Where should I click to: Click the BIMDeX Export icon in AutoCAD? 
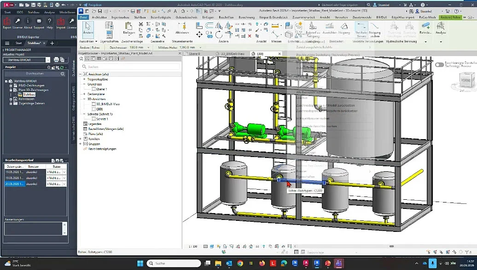pyautogui.click(x=7, y=21)
